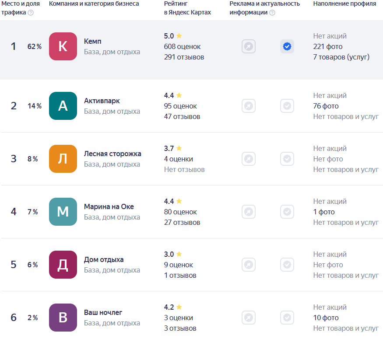Click the help icon next to 'трафика'
383x339 pixels.
(31, 13)
